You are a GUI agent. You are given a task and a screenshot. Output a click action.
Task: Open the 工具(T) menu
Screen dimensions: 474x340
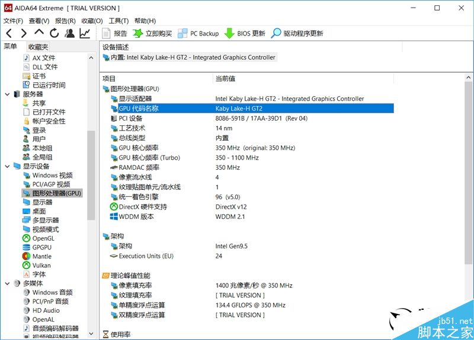pyautogui.click(x=119, y=21)
